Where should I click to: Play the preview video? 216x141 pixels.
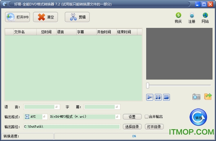coord(150,97)
